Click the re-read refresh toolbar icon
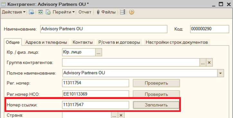Screen dimensions: 233x118 pos(41,12)
